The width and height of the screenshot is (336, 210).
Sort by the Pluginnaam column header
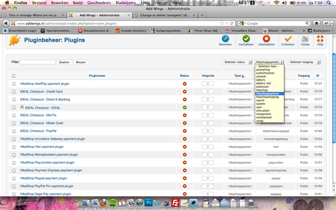(97, 76)
